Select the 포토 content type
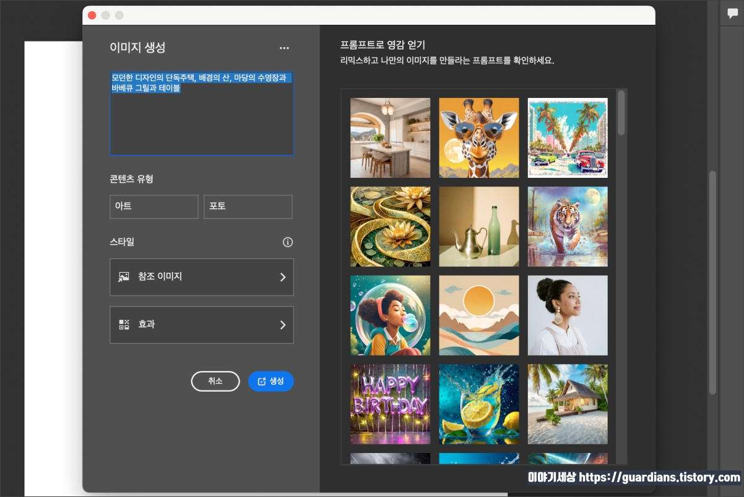The image size is (744, 497). coord(248,207)
